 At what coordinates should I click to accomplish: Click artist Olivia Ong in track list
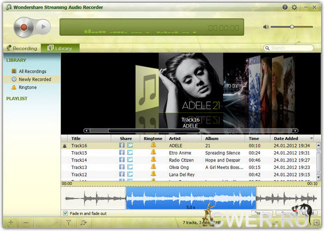(179, 167)
